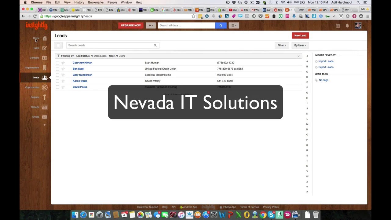Open the calendar icon in header
Viewport: 391px width, 220px height.
[338, 26]
